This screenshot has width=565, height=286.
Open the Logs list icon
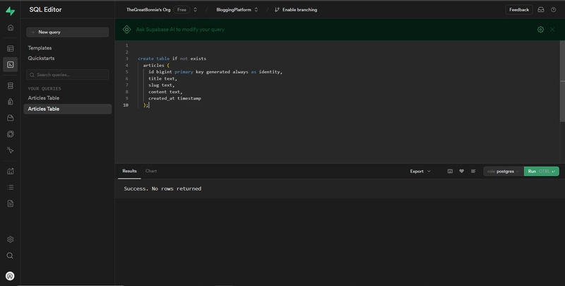tap(11, 187)
